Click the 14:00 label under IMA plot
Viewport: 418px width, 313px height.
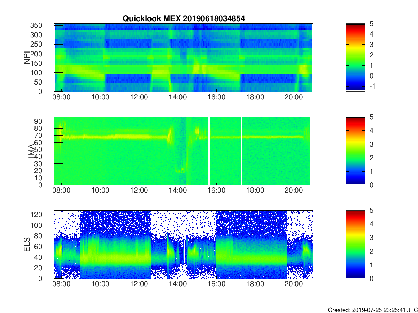[x=178, y=191]
